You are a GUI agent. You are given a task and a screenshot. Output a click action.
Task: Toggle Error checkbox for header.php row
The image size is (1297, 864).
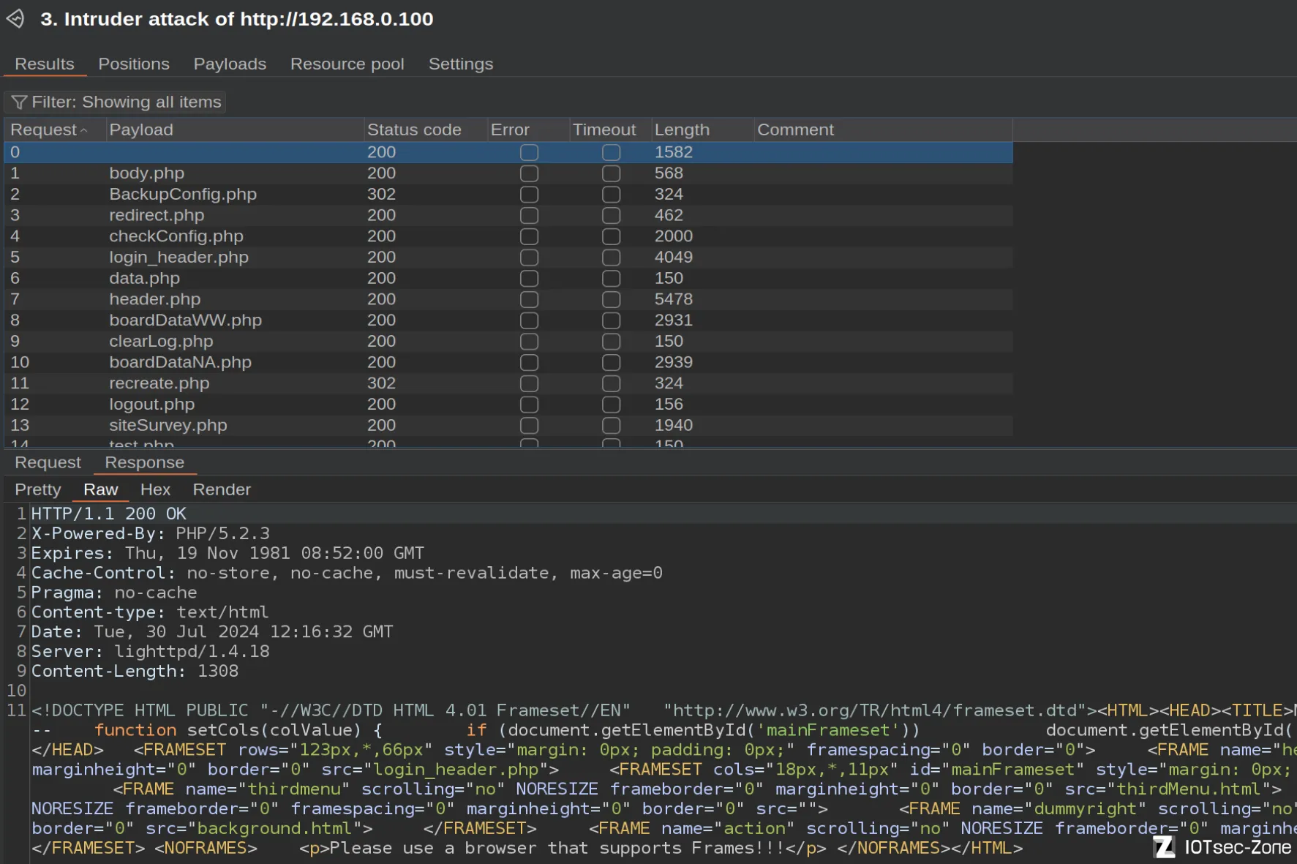click(x=529, y=299)
